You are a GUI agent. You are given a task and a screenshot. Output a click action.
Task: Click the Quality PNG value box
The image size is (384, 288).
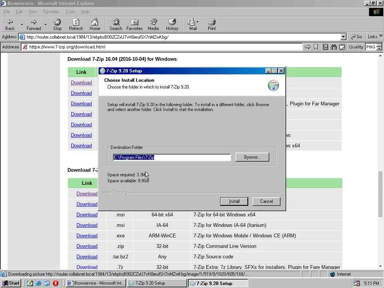(371, 47)
